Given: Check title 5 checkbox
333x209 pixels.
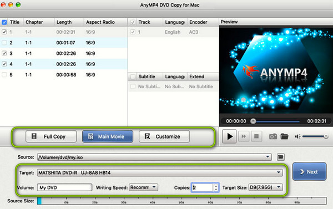Looking at the screenshot, I should point(4,75).
